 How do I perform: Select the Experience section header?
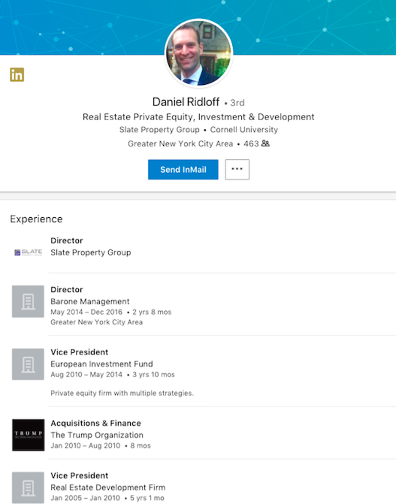pyautogui.click(x=36, y=219)
